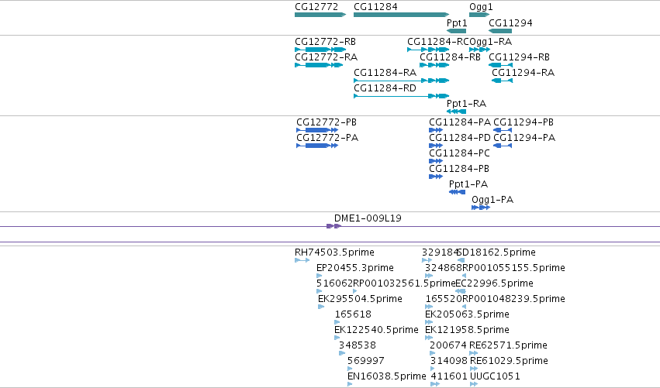This screenshot has height=388, width=660.
Task: Click the CG11294 gene glyph
Action: (x=500, y=31)
